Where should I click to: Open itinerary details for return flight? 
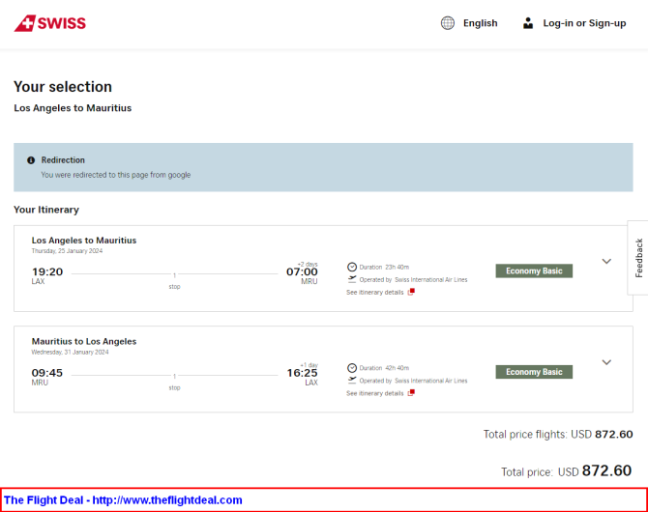pyautogui.click(x=375, y=393)
